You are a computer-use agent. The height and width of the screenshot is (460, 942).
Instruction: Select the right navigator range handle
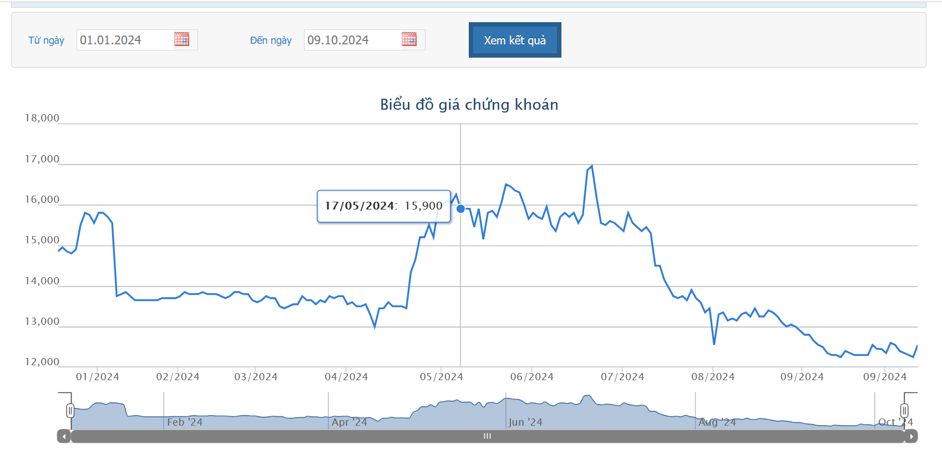coord(904,411)
